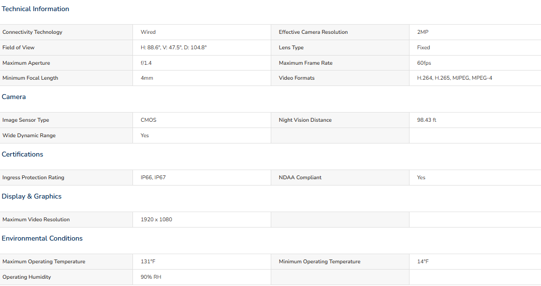This screenshot has height=286, width=541.
Task: Click the Effective Camera Resolution label
Action: [313, 32]
